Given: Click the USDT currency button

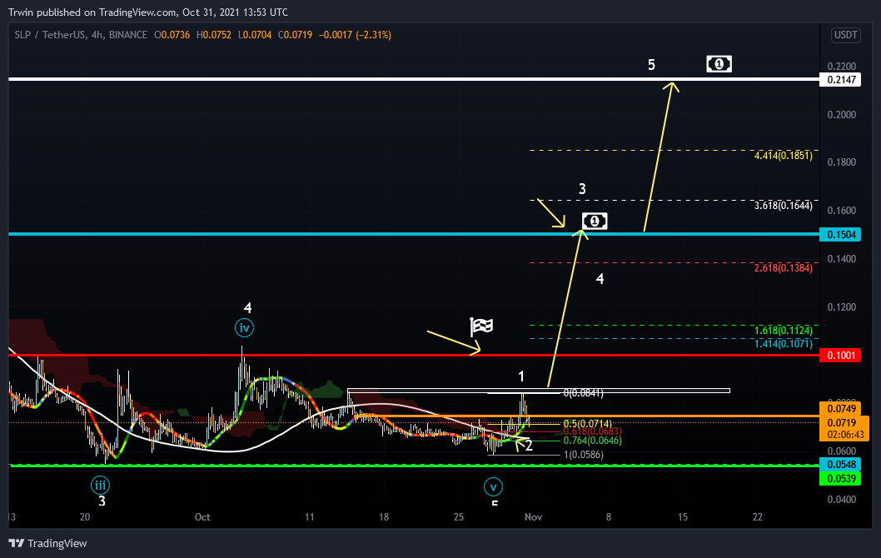Looking at the screenshot, I should tap(845, 35).
